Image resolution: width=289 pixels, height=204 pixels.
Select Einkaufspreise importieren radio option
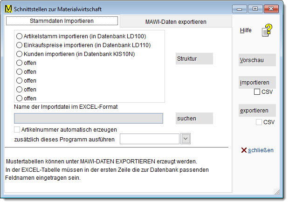tap(19, 45)
